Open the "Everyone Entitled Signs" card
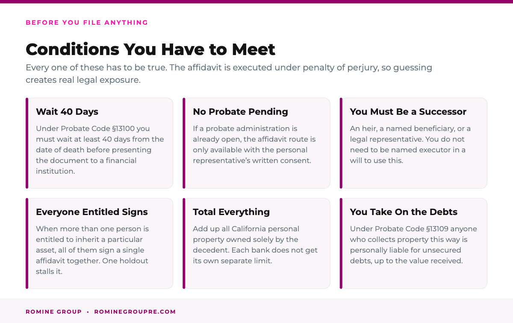 tap(99, 243)
